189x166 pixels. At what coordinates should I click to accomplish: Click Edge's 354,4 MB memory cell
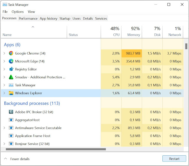coord(132,61)
